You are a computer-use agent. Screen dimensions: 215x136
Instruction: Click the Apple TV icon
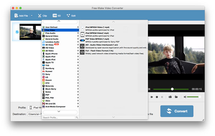point(43,63)
